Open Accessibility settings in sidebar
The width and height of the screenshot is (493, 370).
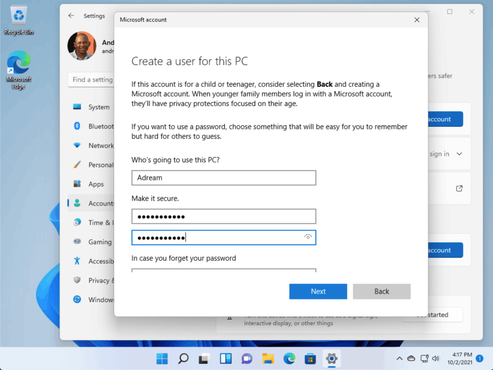tap(91, 261)
